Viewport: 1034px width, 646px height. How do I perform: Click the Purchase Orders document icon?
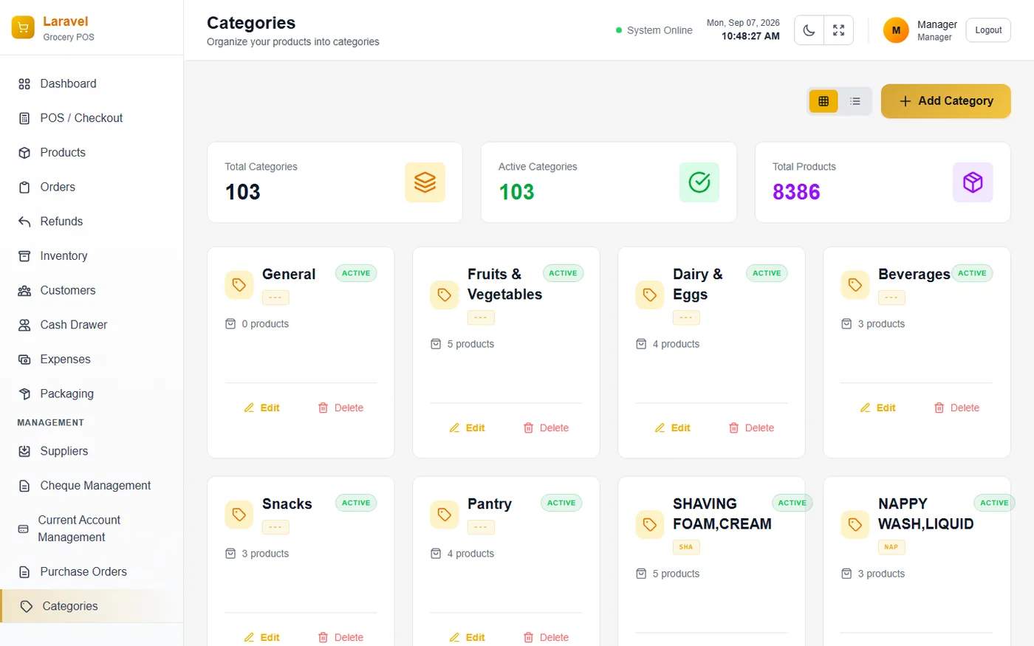tap(24, 572)
